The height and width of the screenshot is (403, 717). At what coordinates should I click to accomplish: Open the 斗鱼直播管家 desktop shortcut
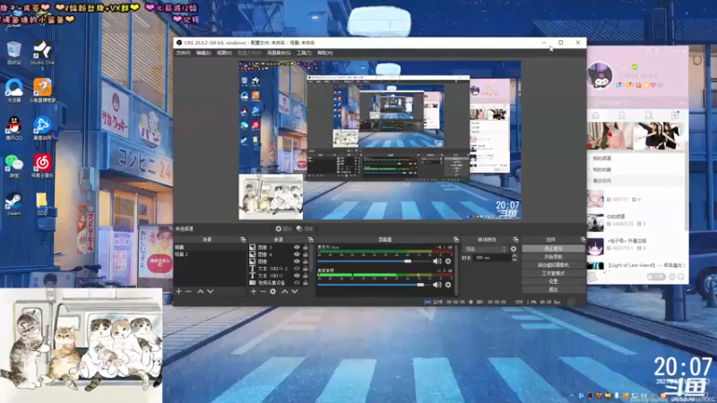click(42, 90)
